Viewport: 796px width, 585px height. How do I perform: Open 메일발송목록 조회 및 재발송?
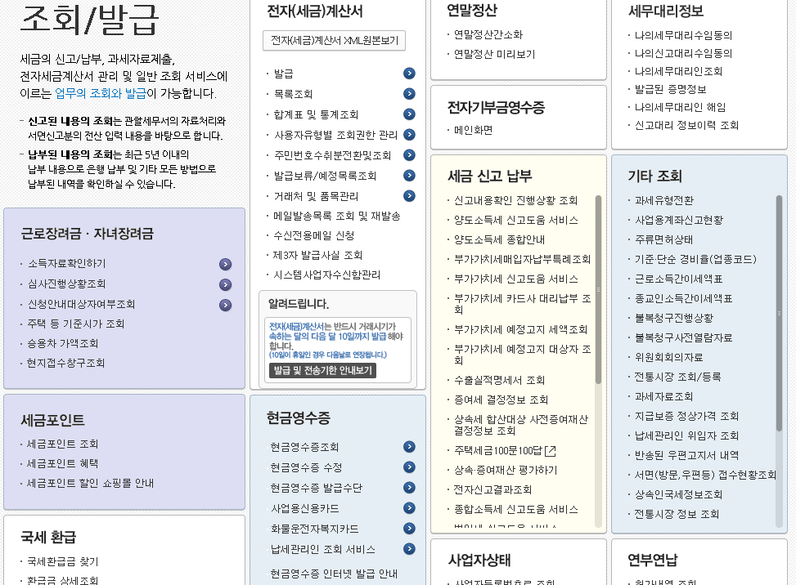point(337,216)
